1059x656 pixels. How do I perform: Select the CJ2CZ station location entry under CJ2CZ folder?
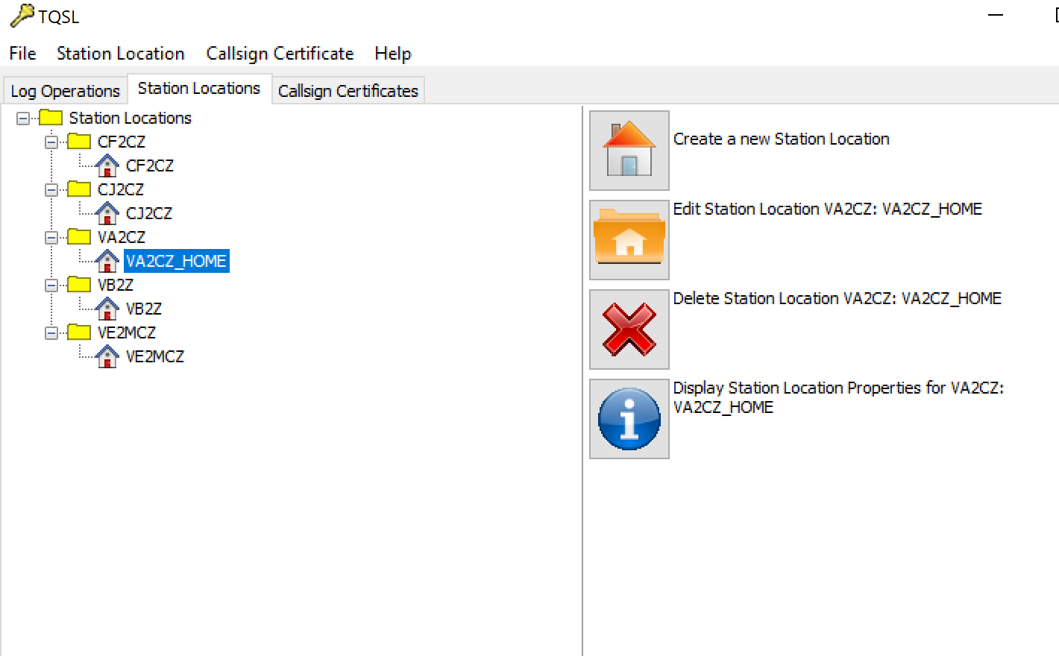pos(149,213)
